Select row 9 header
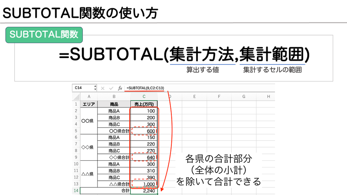 coord(76,157)
